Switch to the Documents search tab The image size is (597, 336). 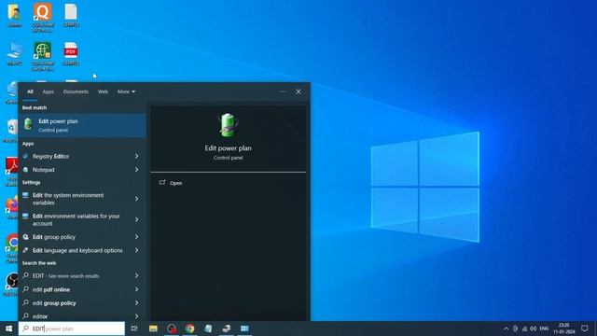point(76,91)
